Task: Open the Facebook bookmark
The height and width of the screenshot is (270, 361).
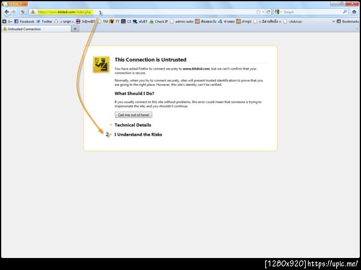Action: pos(24,22)
